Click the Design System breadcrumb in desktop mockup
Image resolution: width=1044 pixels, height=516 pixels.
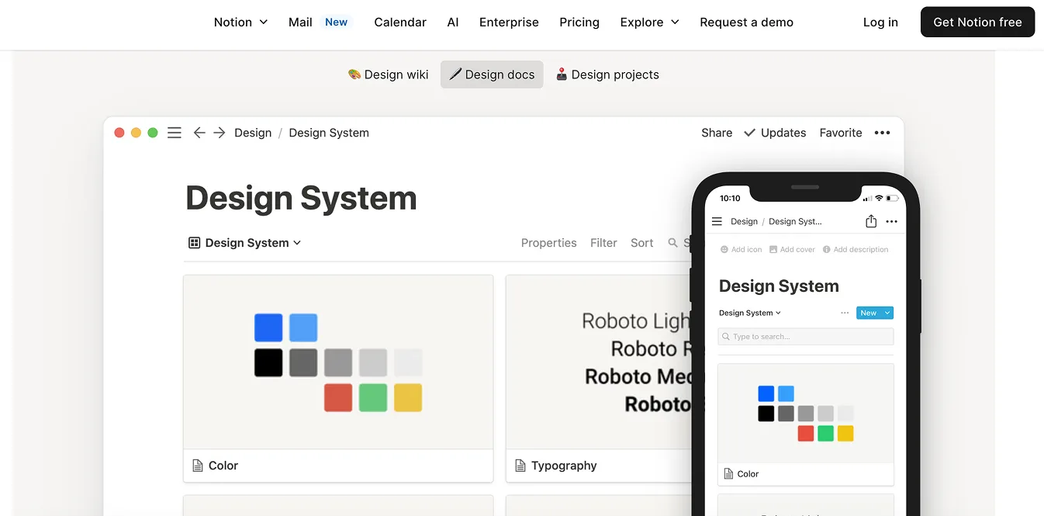point(329,133)
